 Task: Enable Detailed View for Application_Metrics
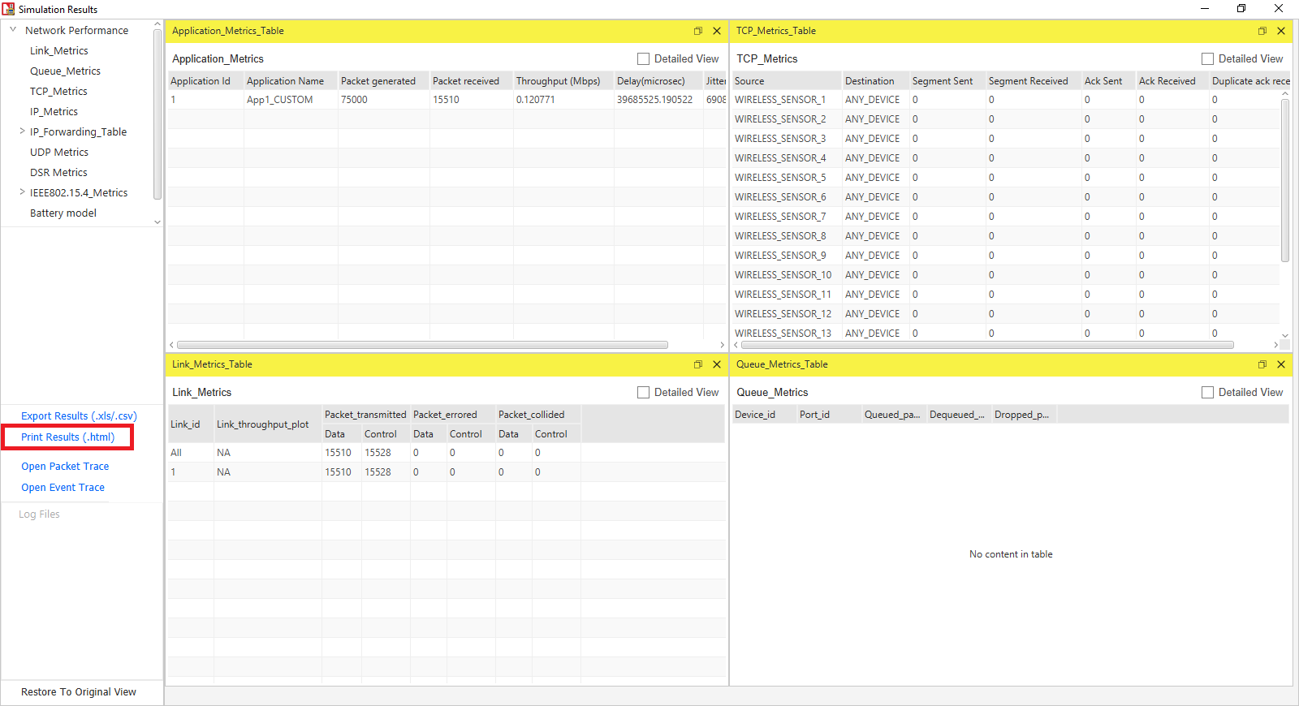pyautogui.click(x=644, y=59)
